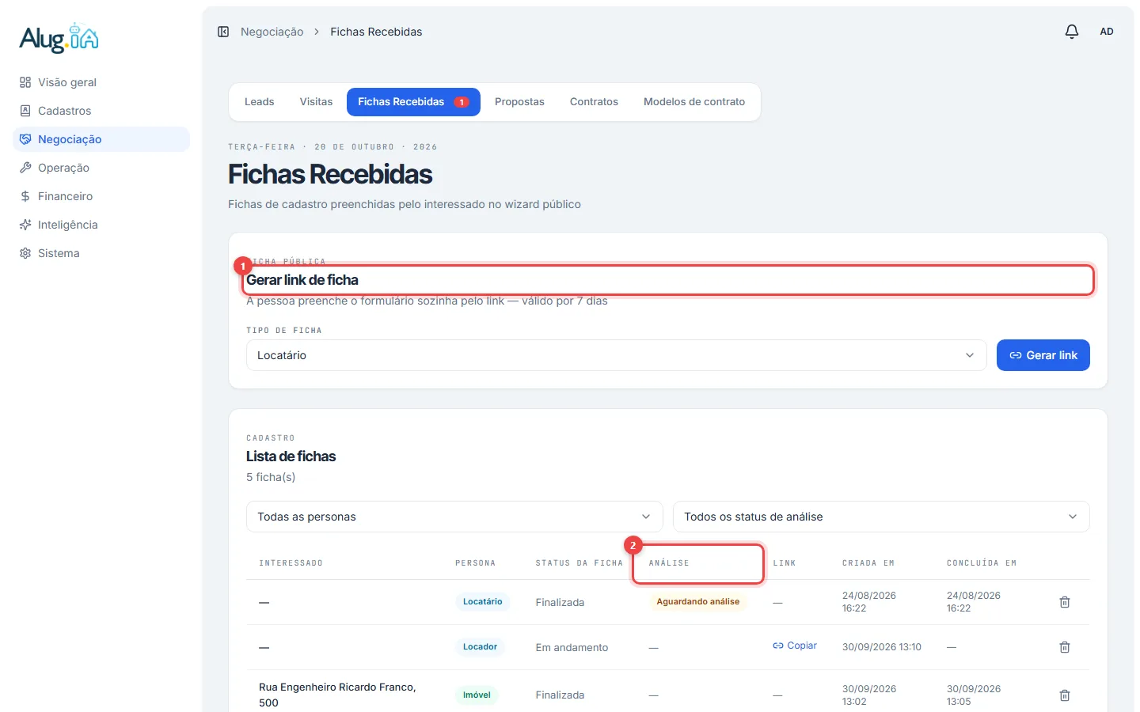Click the Financeiro dollar icon

coord(25,196)
